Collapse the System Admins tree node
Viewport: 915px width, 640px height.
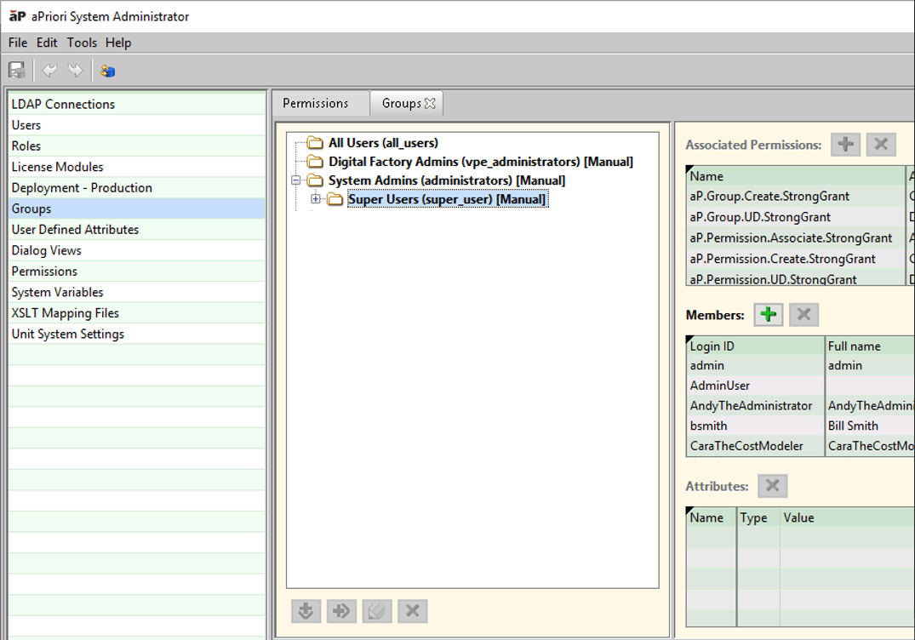point(296,180)
